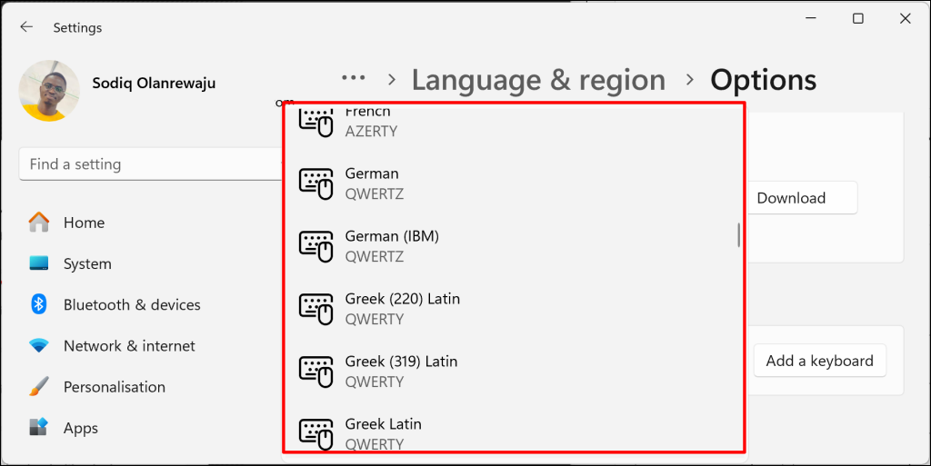This screenshot has width=931, height=466.
Task: Select Greek (319) Latin layout
Action: click(513, 372)
